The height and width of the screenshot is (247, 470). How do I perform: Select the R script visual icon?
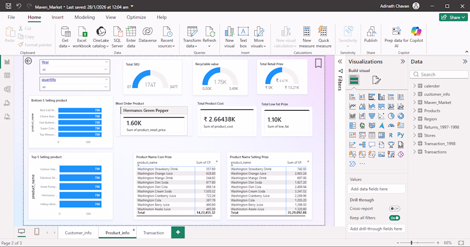click(391, 135)
